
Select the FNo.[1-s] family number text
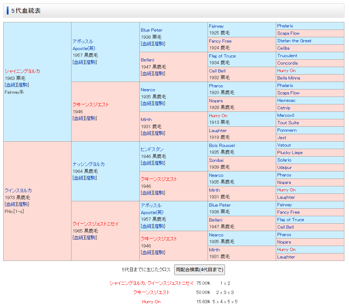pos(14,211)
